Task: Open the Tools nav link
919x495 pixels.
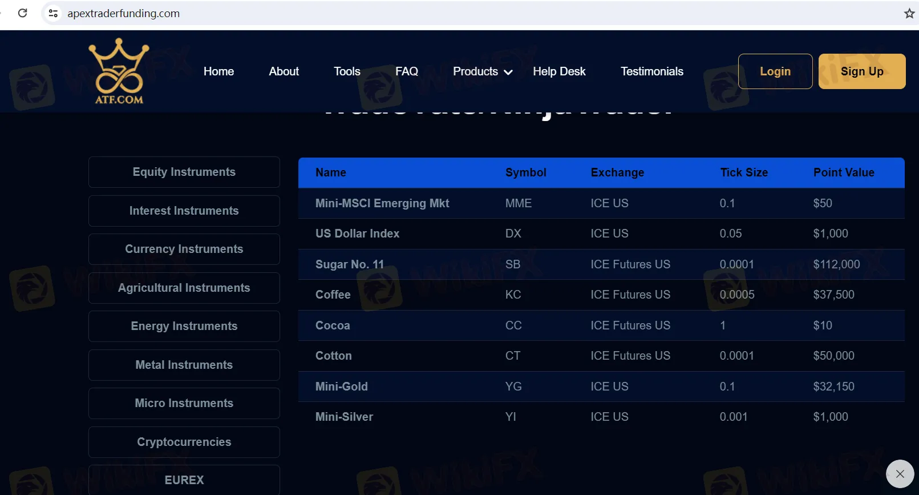Action: (x=347, y=71)
